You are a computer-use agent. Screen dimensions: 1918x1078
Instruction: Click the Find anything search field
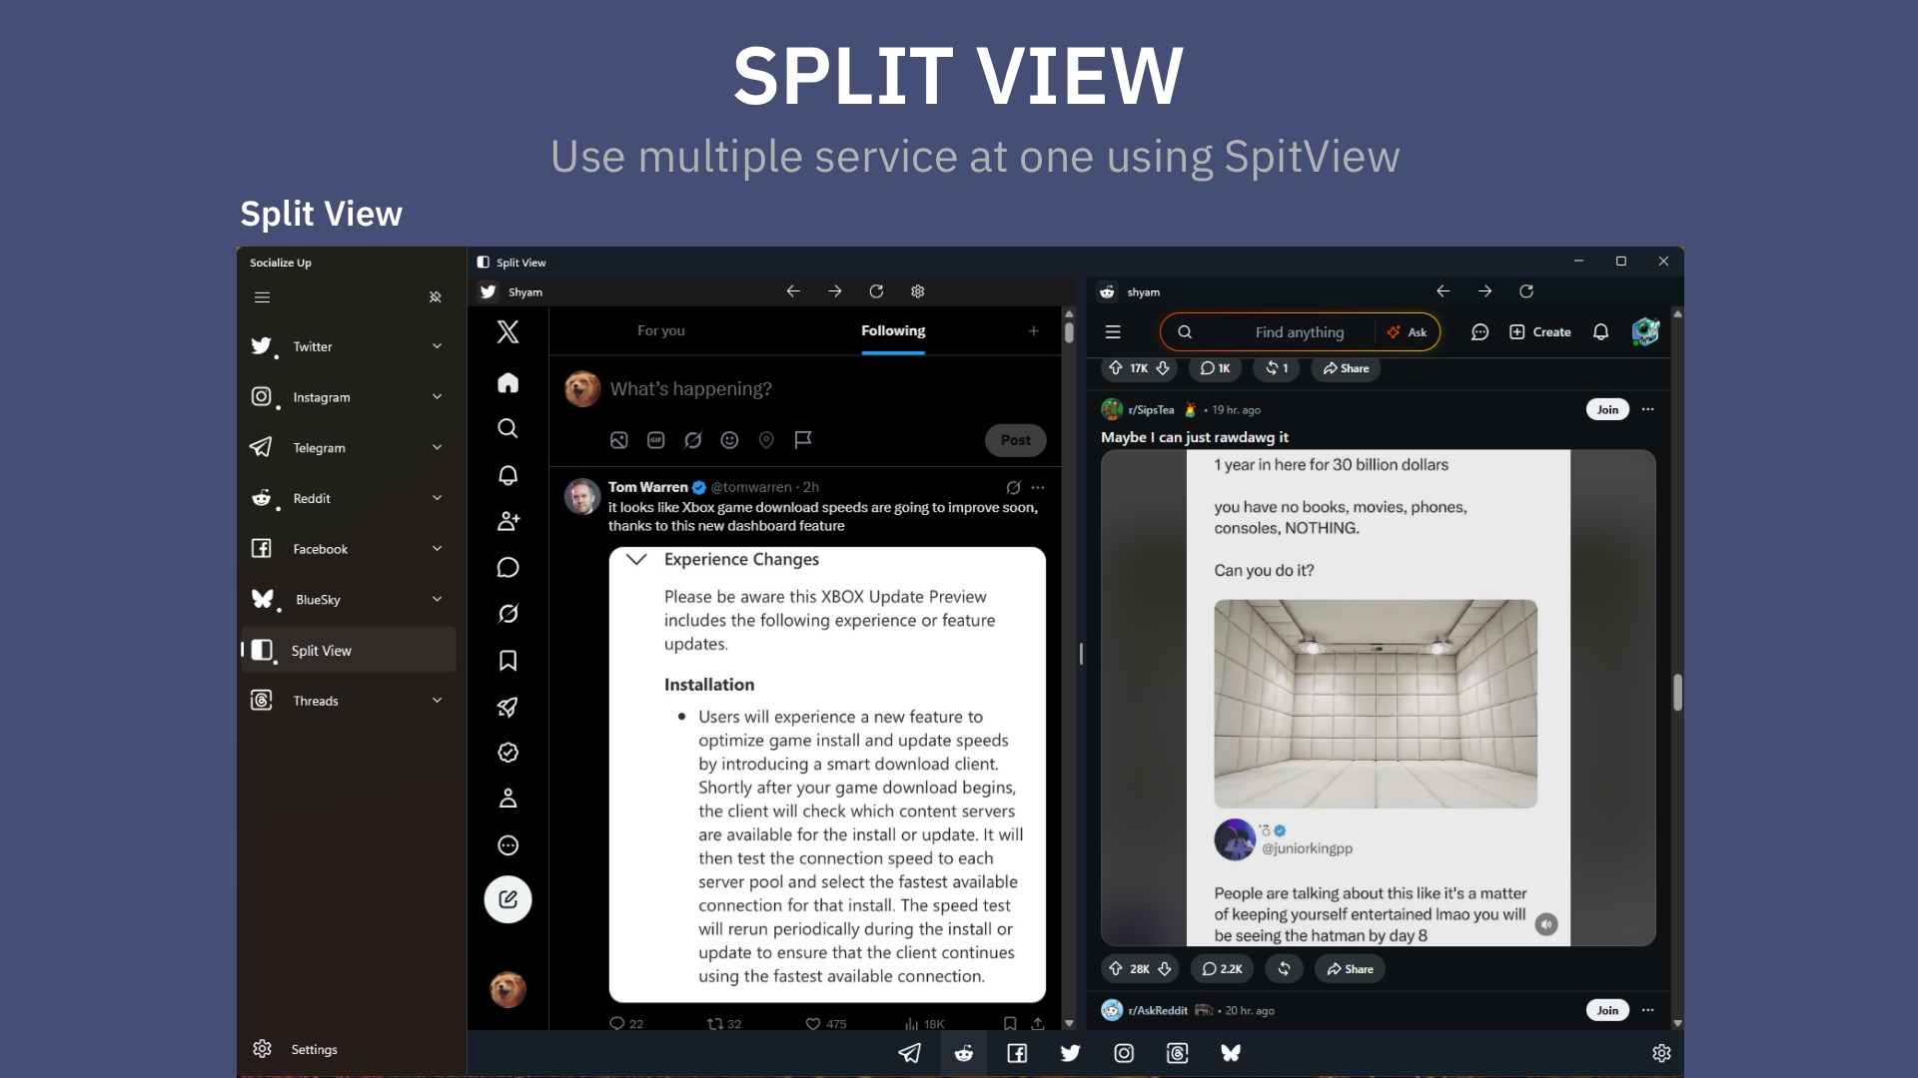point(1299,332)
